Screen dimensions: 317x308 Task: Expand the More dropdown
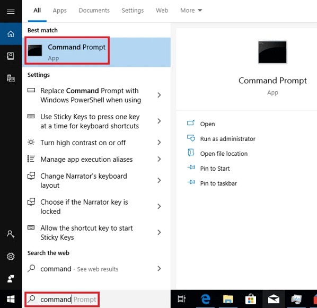pos(191,10)
